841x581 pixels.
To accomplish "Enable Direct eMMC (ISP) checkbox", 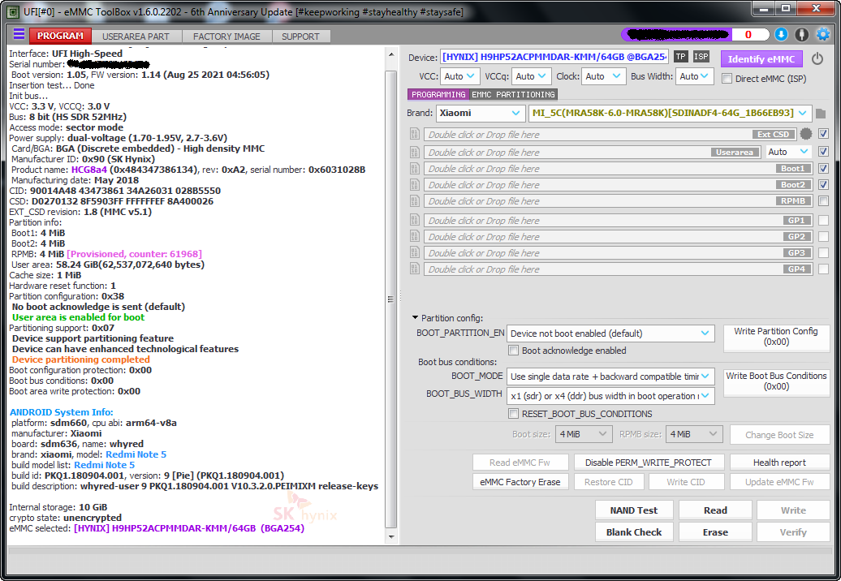I will tap(727, 79).
